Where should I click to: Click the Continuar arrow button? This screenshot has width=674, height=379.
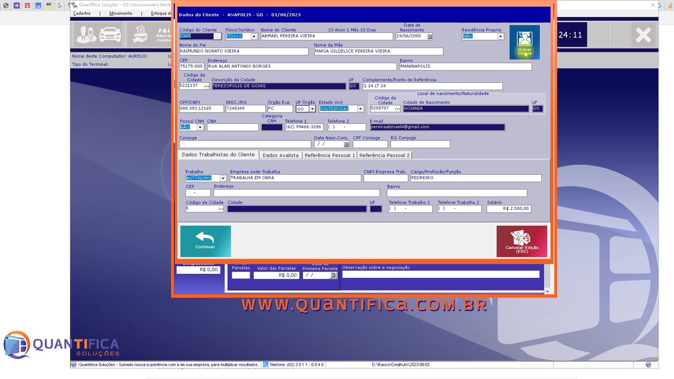(x=205, y=241)
